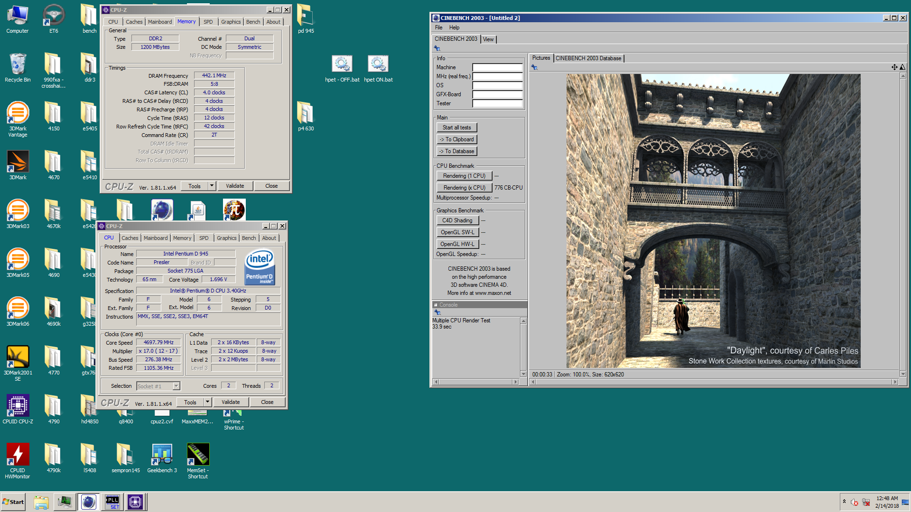Open Tools dropdown arrow in memory CPU-Z
911x512 pixels.
[x=212, y=186]
